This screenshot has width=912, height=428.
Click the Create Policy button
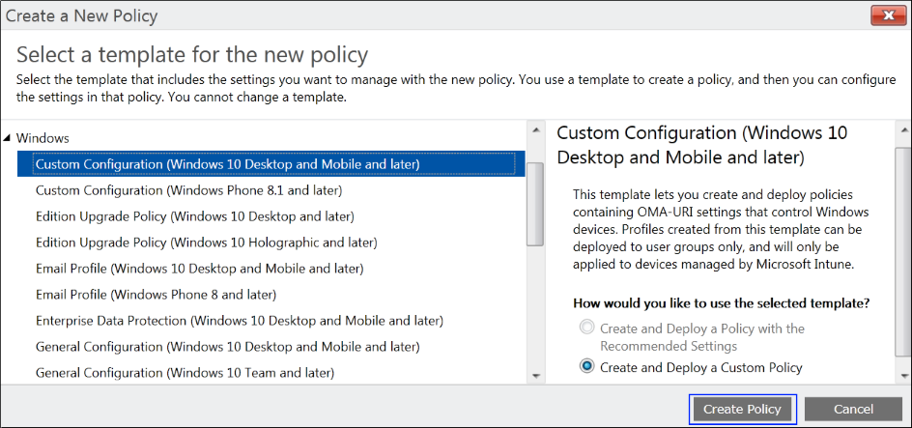point(742,409)
